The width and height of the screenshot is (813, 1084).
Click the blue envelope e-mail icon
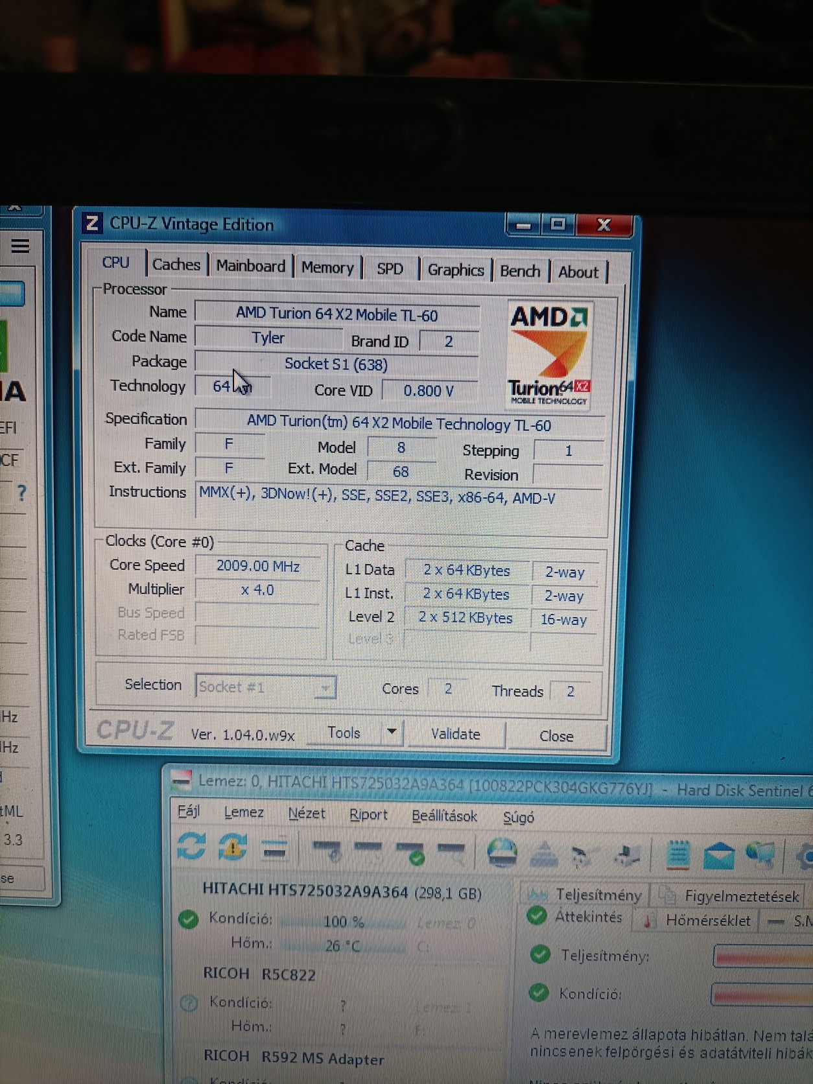coord(718,856)
